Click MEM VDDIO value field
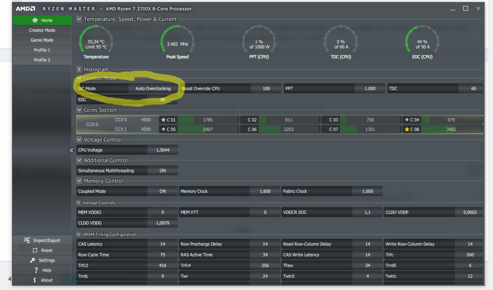Viewport: 493px width, 290px height. click(163, 212)
